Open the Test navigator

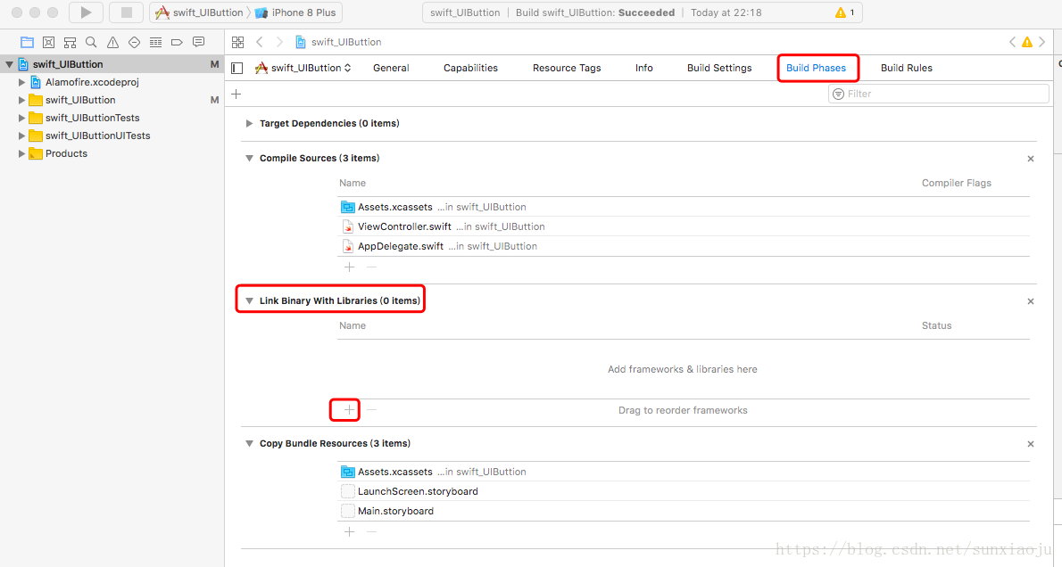click(134, 42)
